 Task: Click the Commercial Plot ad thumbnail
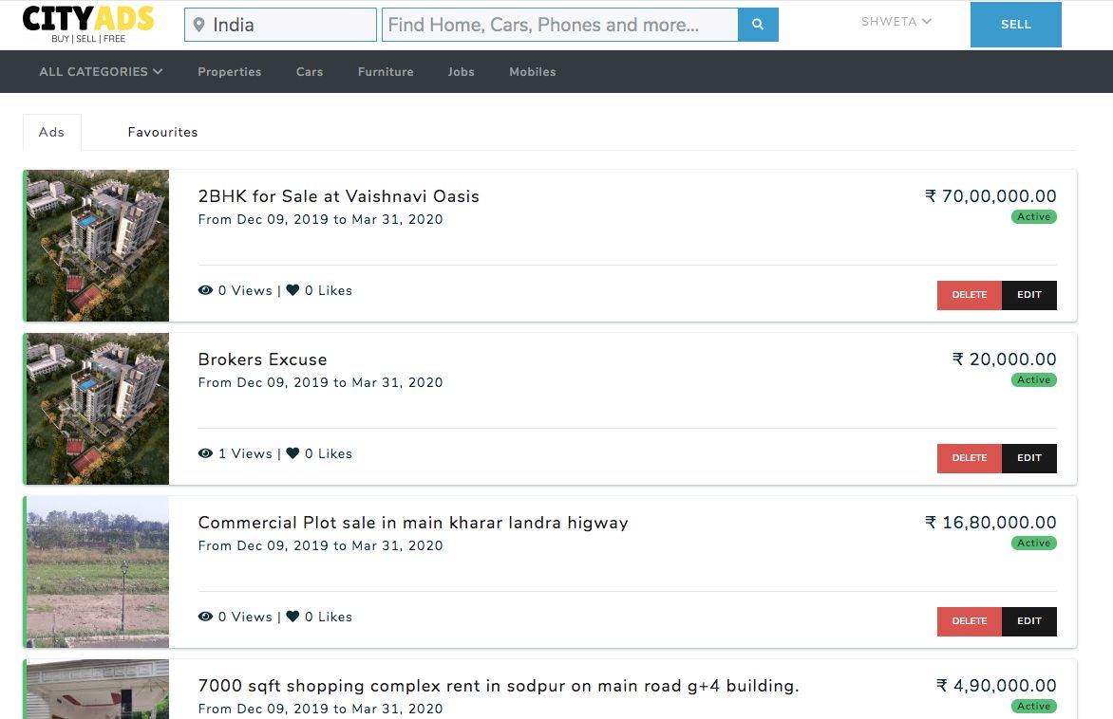click(x=97, y=572)
